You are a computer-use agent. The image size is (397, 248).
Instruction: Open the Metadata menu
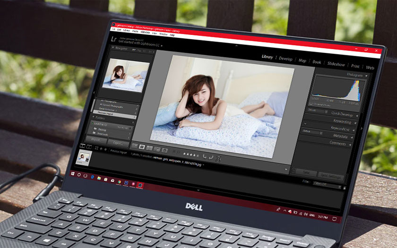(145, 33)
